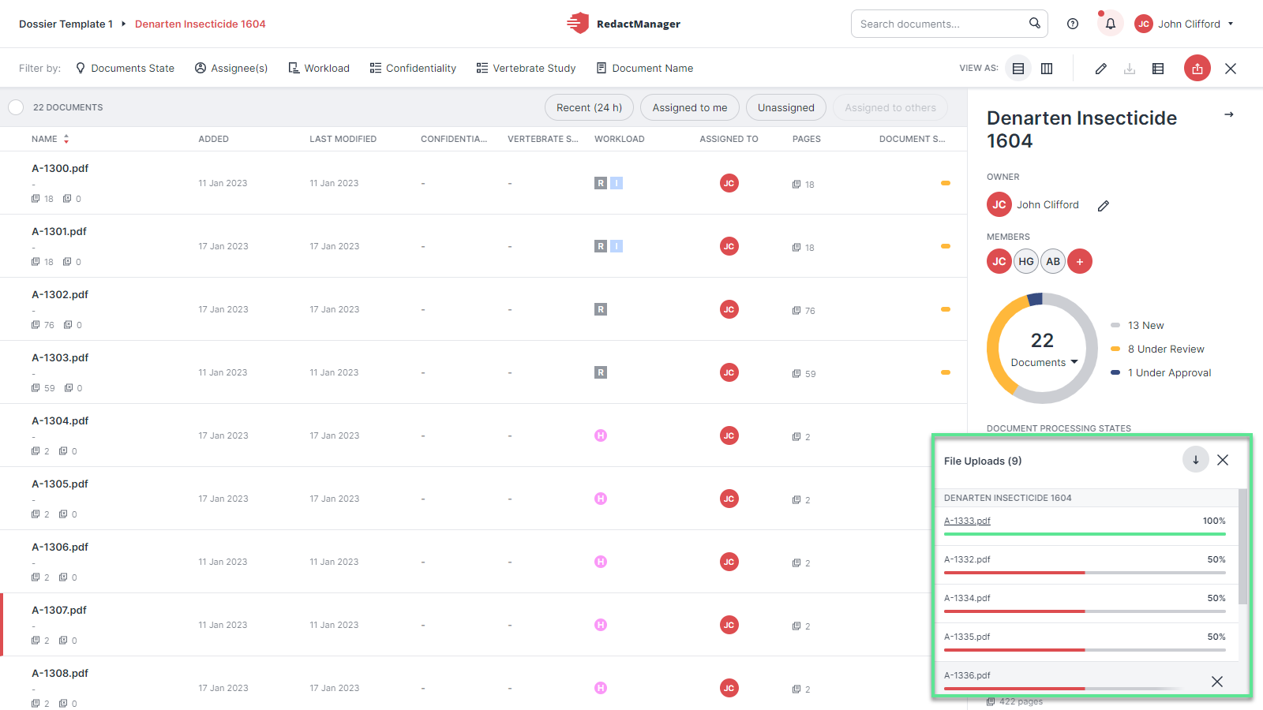Toggle the Recent (24 h) quick filter
This screenshot has width=1263, height=710.
click(589, 107)
